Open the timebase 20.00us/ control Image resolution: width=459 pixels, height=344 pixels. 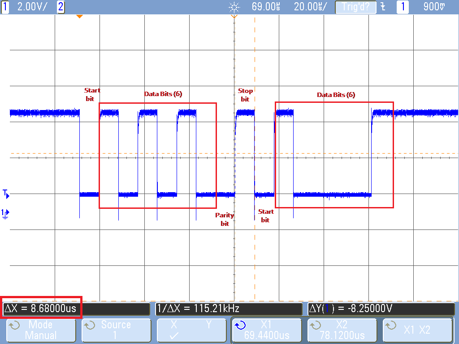click(310, 6)
